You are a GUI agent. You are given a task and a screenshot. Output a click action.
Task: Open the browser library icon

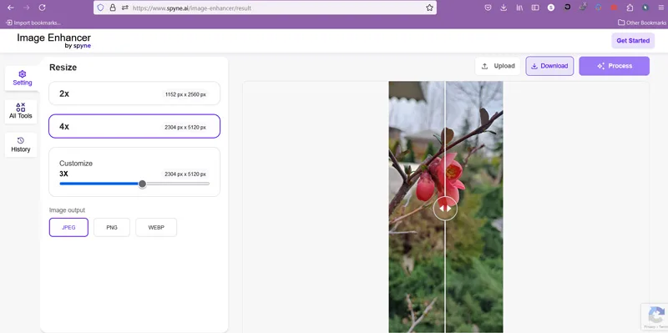point(519,8)
